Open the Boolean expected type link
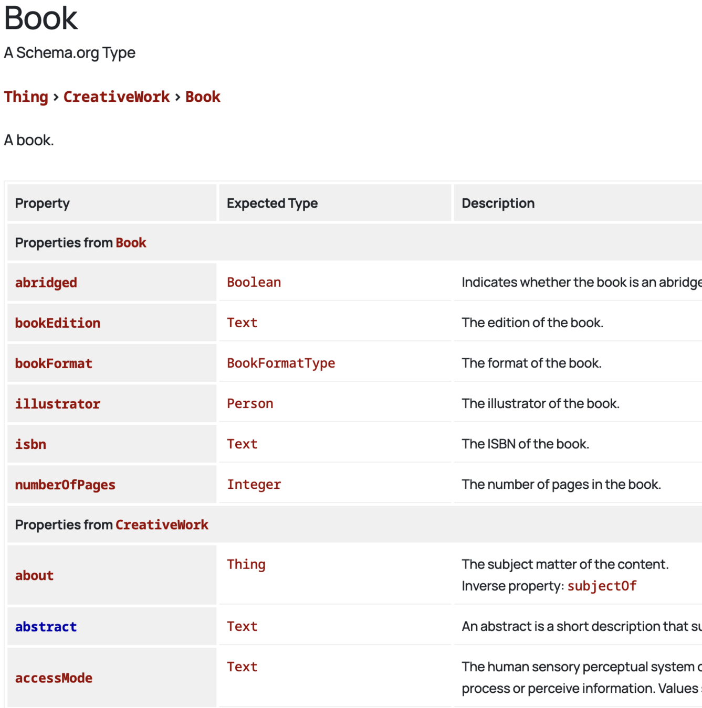Image resolution: width=702 pixels, height=708 pixels. point(254,282)
